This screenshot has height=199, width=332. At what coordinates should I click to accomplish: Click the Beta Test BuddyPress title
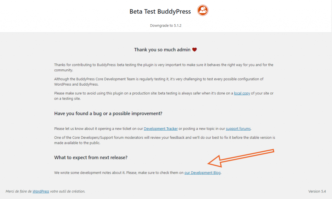pyautogui.click(x=160, y=11)
